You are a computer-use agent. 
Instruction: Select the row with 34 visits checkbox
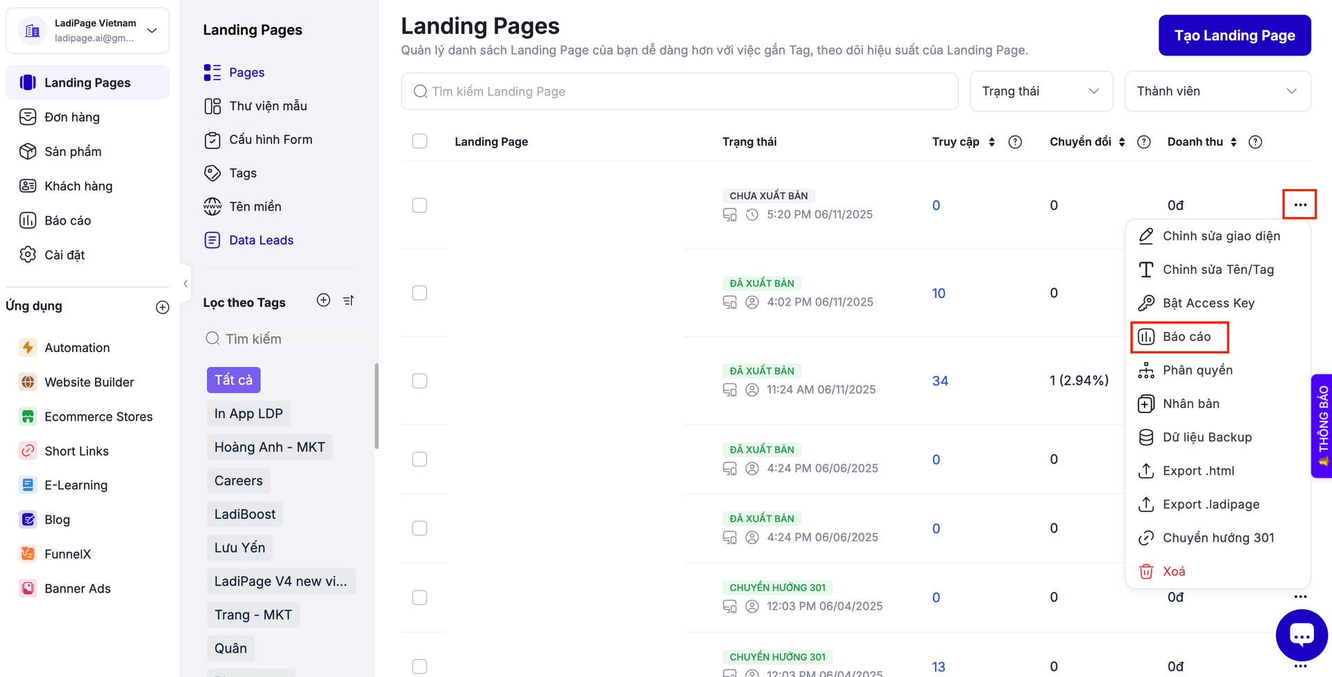(x=420, y=381)
